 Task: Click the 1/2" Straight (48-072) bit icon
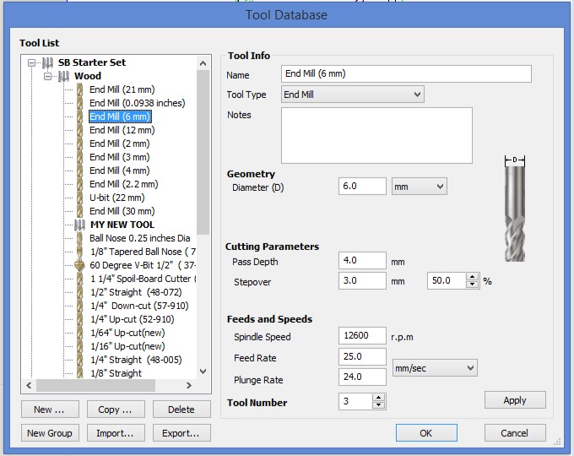80,293
